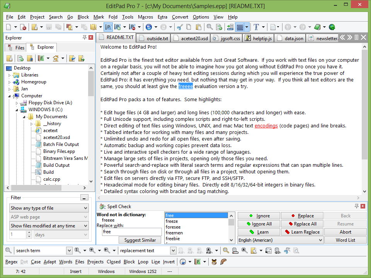The height and width of the screenshot is (278, 371).
Task: Click the Ignore All button
Action: point(259,224)
